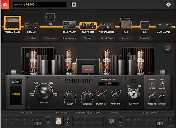Viewport: 176px width, 128px height.
Task: Toggle the Input Volume lock switch
Action: [x=48, y=121]
